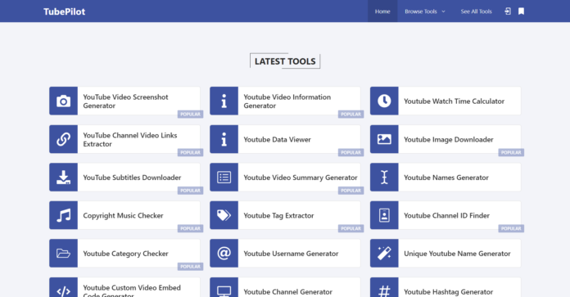Click Popular badge on Image Downloader card
The width and height of the screenshot is (570, 297).
click(x=511, y=152)
